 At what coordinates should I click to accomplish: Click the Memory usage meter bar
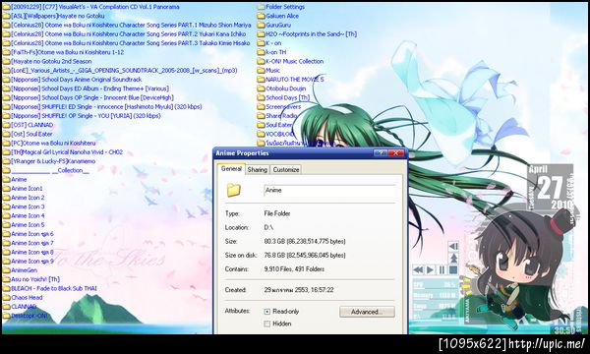[435, 296]
